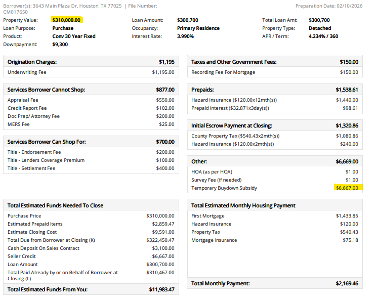This screenshot has height=303, width=376.
Task: Click the Appraisal Fee amount $550.00
Action: (165, 100)
